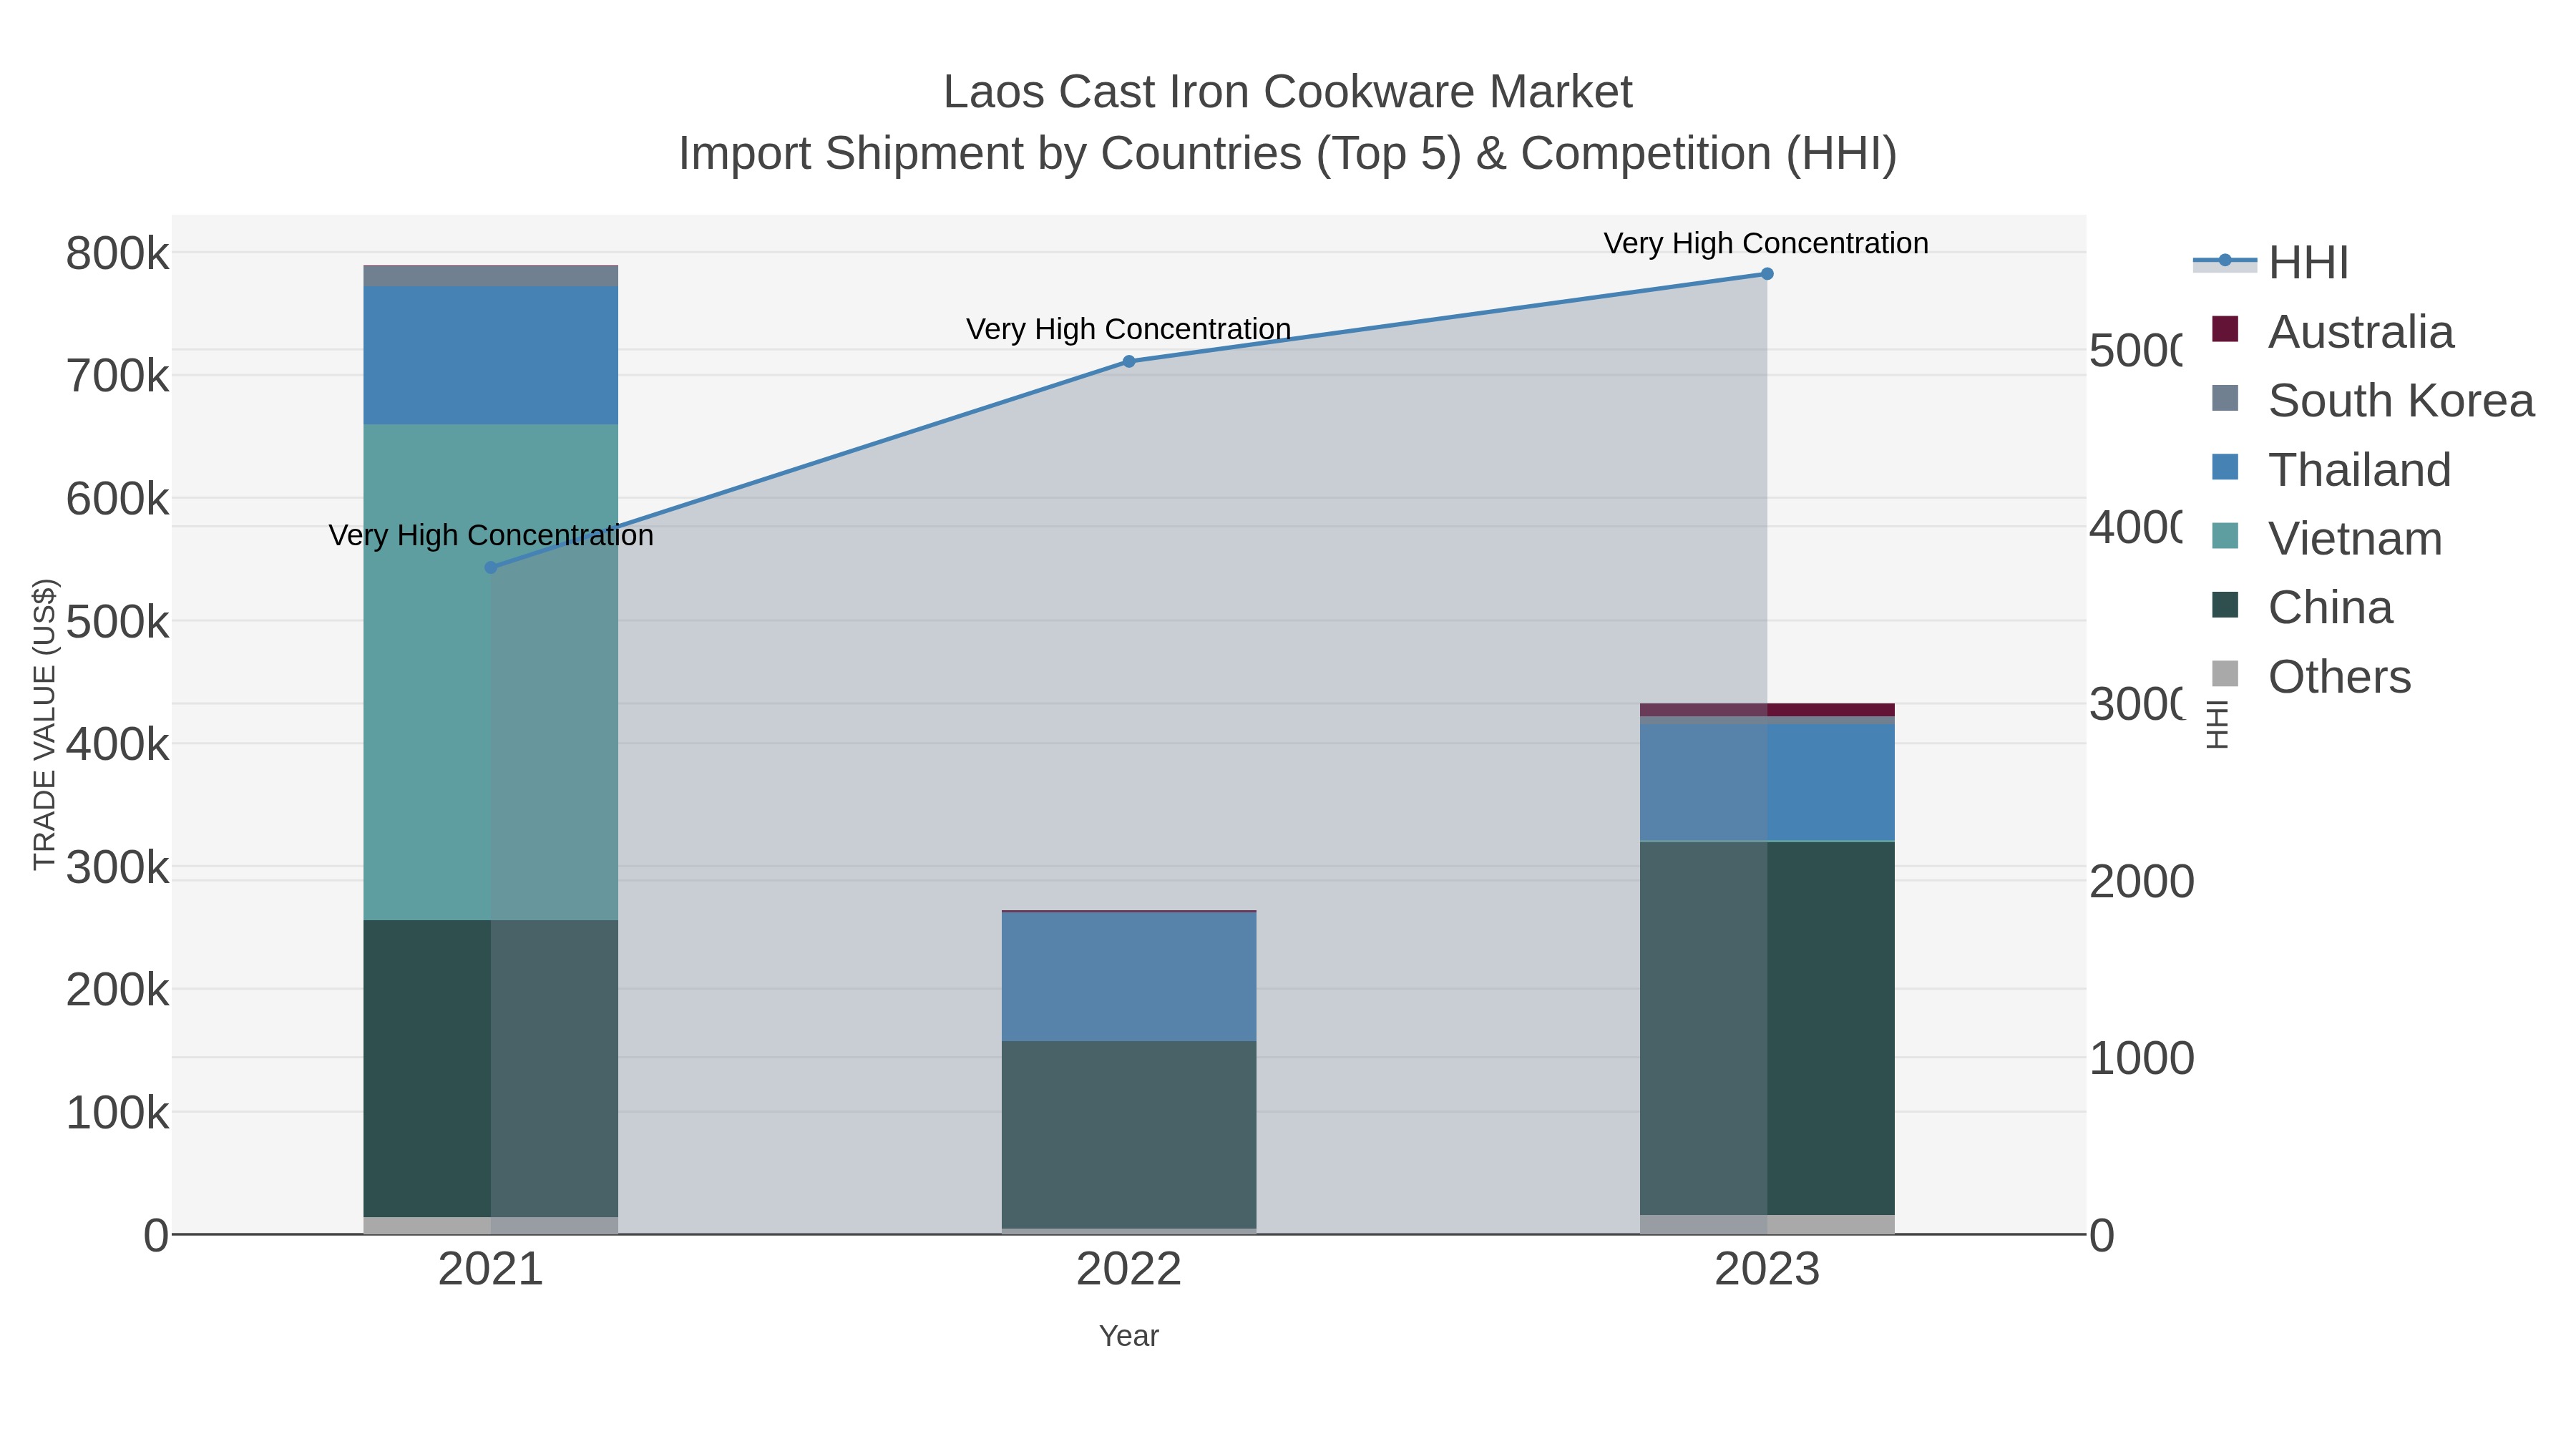Select the 2023 Thailand bar segment

pyautogui.click(x=1767, y=783)
